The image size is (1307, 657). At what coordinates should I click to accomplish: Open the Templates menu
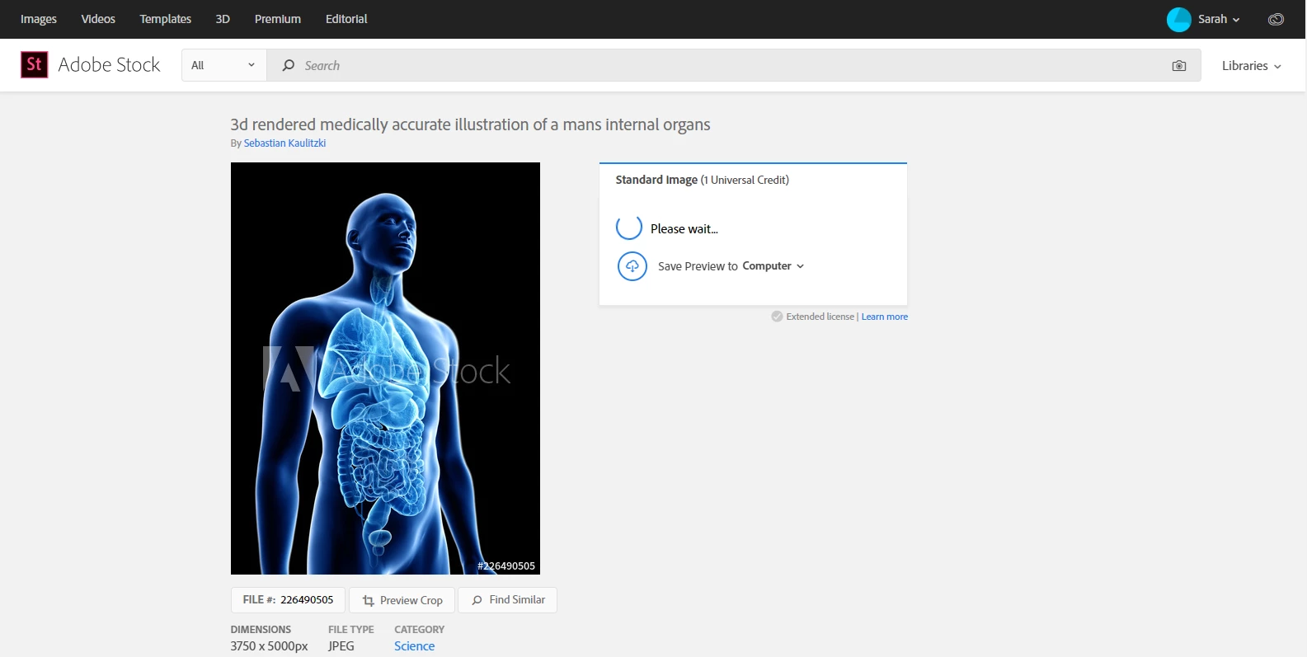click(165, 19)
